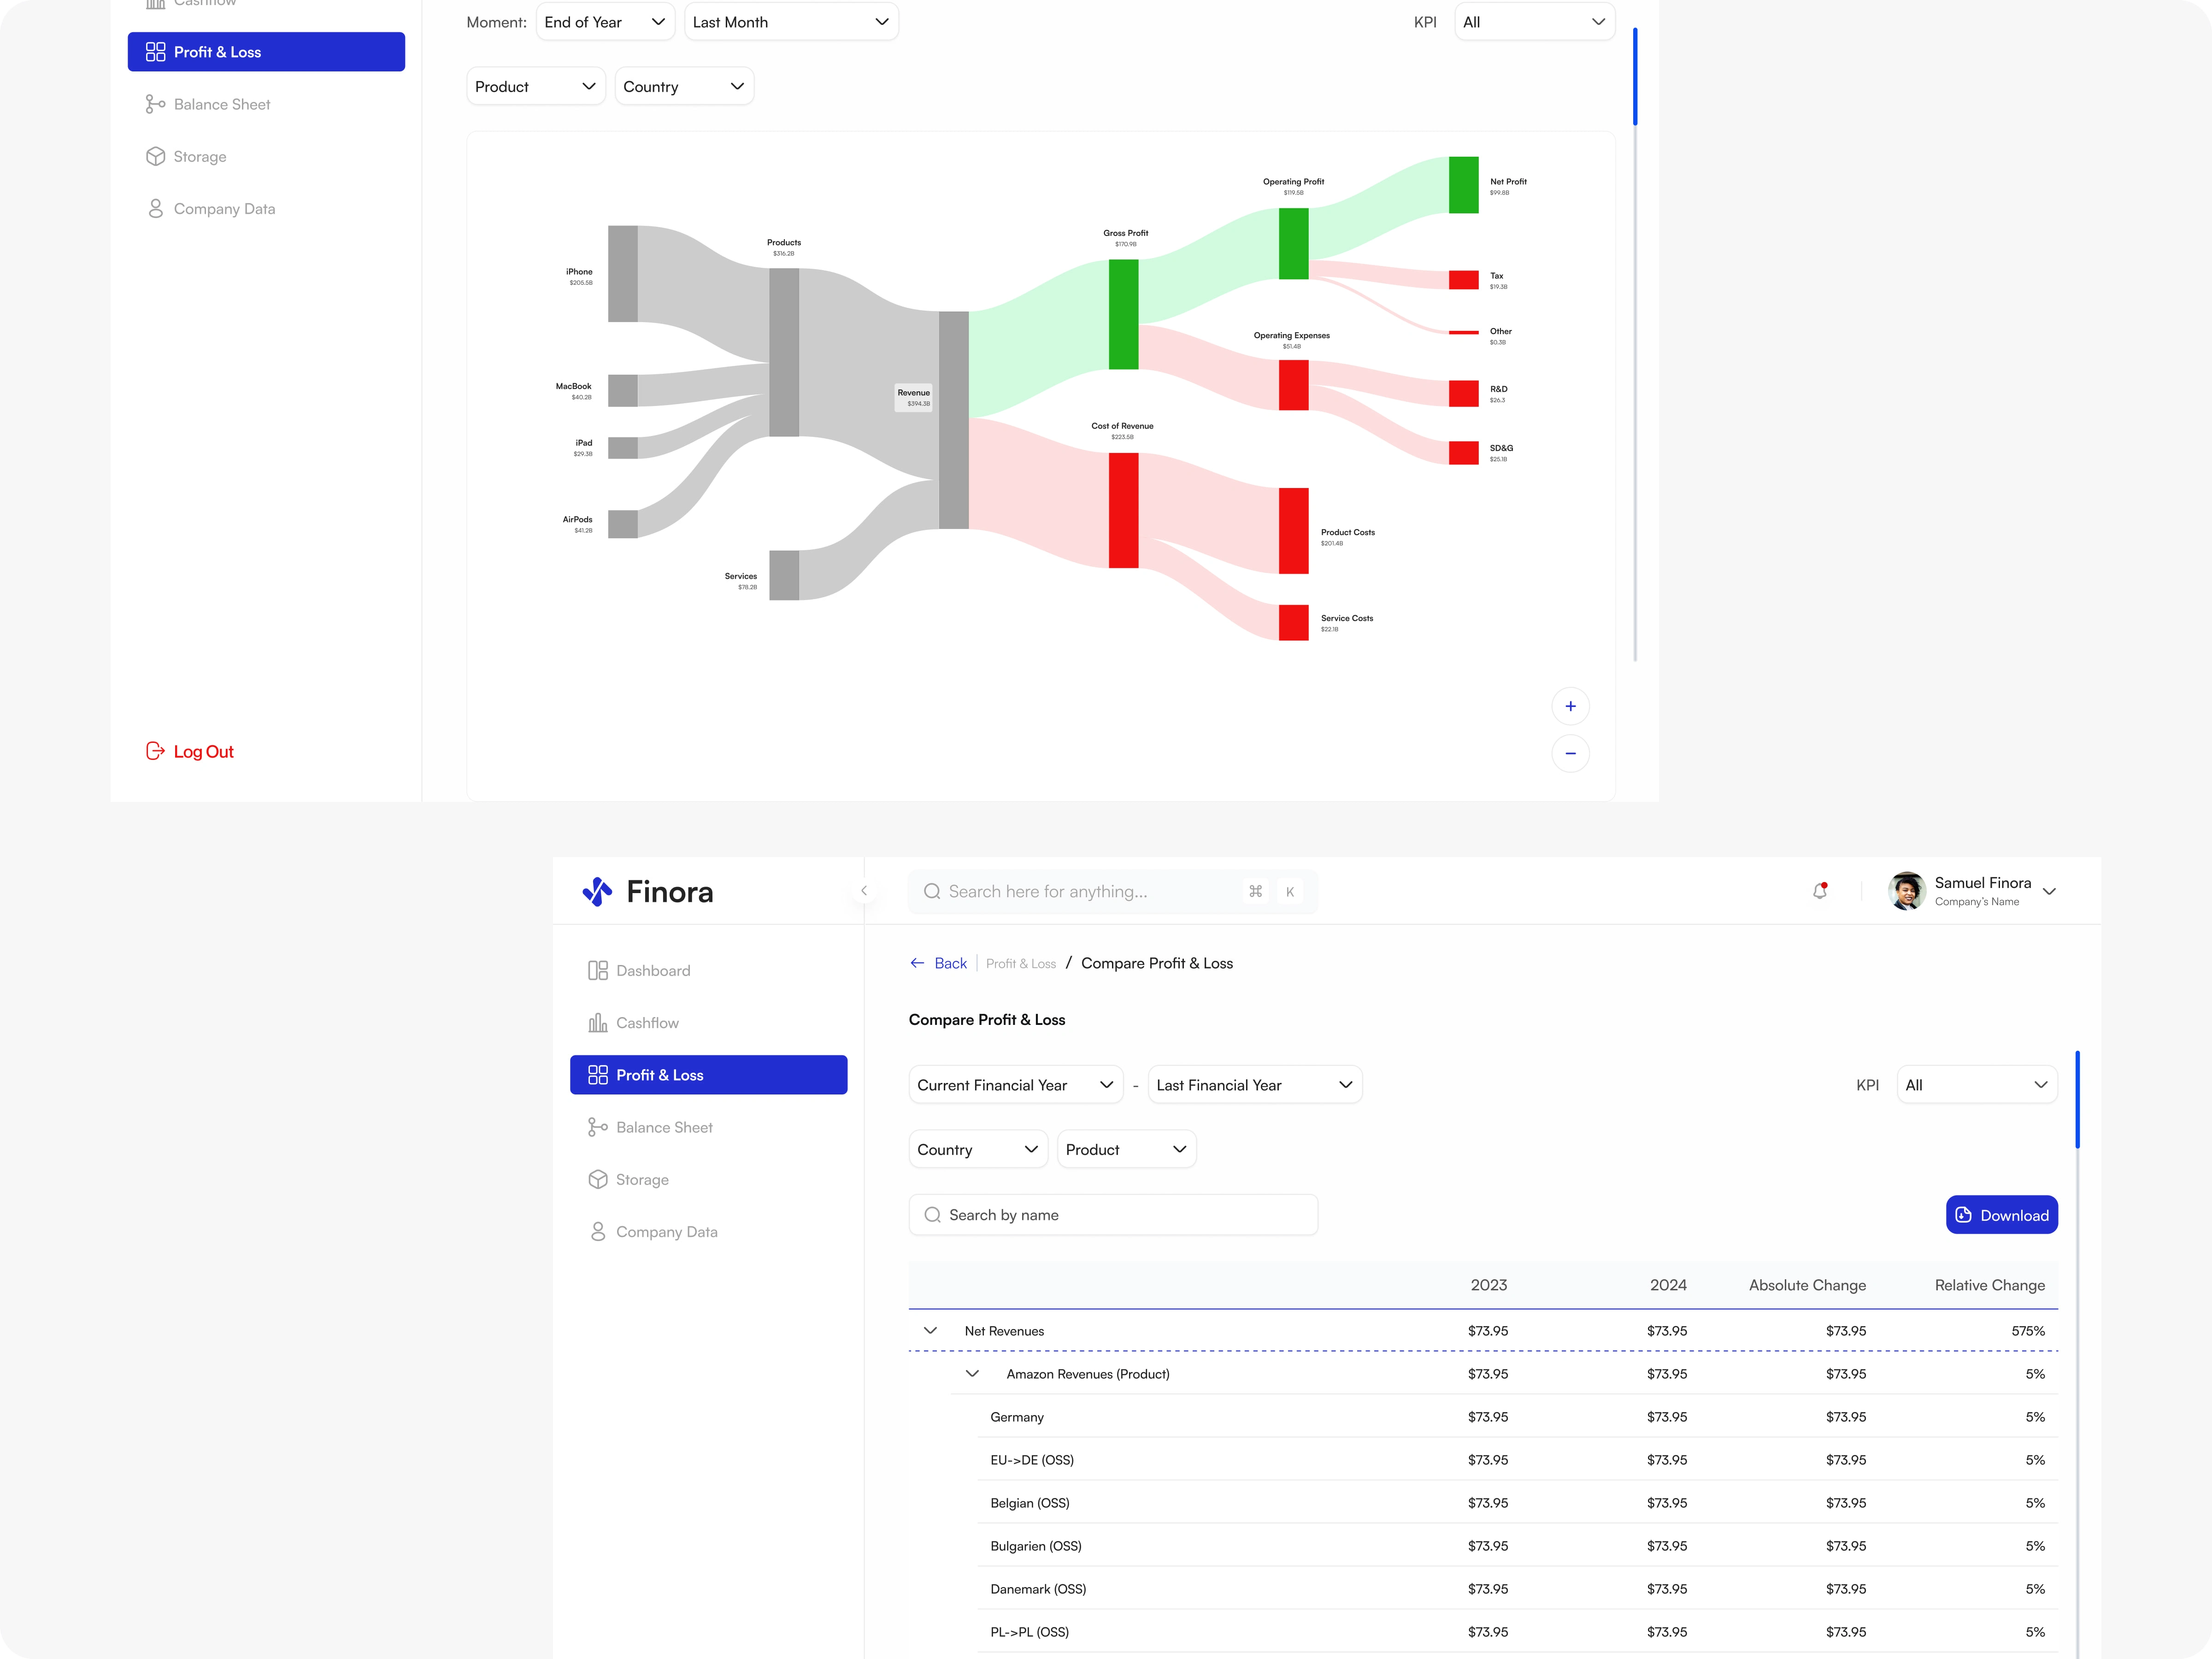Open End of Year moment dropdown
2212x1659 pixels.
coord(604,22)
